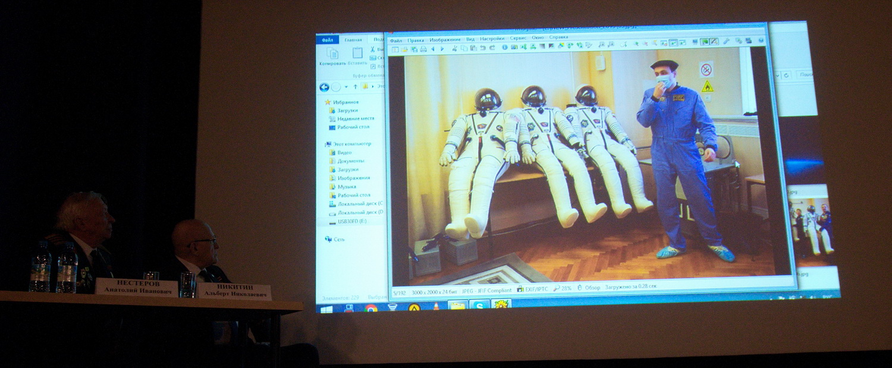Click the blue image info icon
The height and width of the screenshot is (368, 892).
pyautogui.click(x=505, y=48)
